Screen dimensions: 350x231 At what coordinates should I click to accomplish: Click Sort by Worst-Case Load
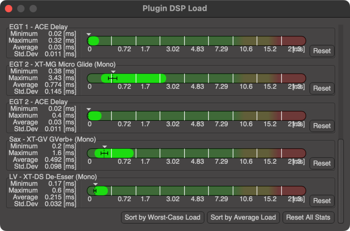(162, 217)
